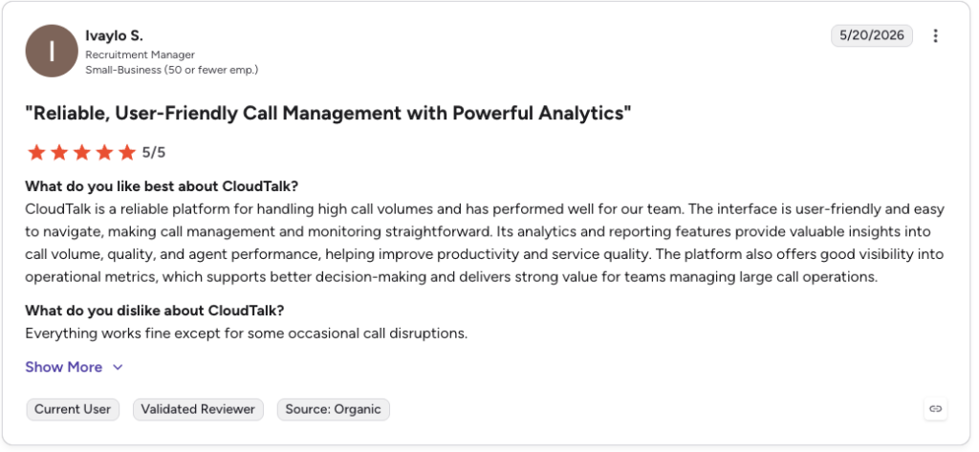Expand the review with Show More
Image resolution: width=979 pixels, height=452 pixels.
tap(64, 367)
